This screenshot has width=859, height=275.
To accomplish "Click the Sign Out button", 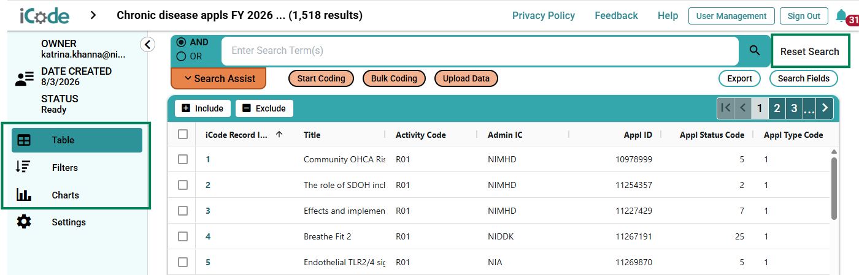I will pos(804,16).
